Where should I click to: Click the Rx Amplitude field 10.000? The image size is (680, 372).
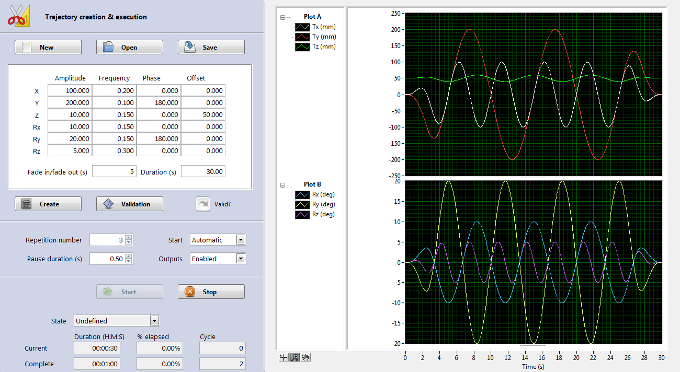(x=70, y=126)
